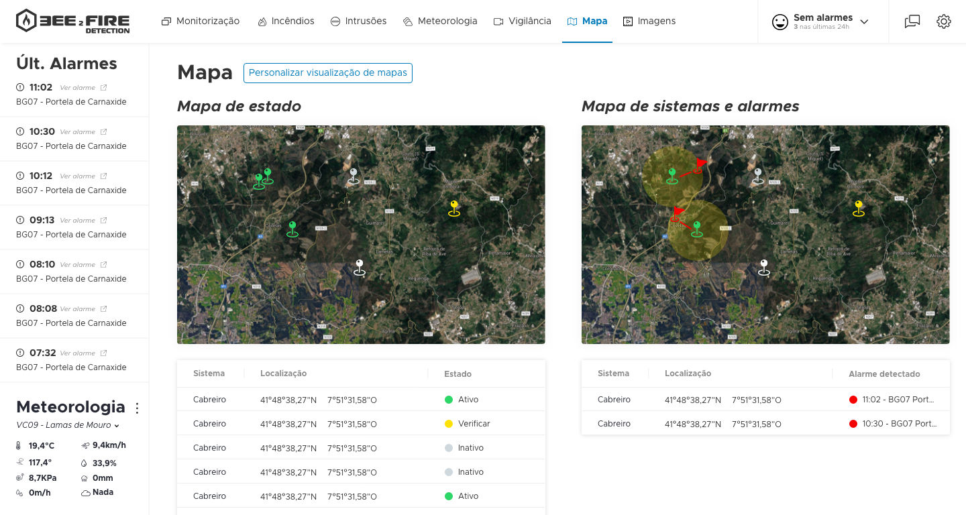Screen dimensions: 966x515
Task: Expand the Sem alarmes dropdown chevron
Action: tap(864, 21)
